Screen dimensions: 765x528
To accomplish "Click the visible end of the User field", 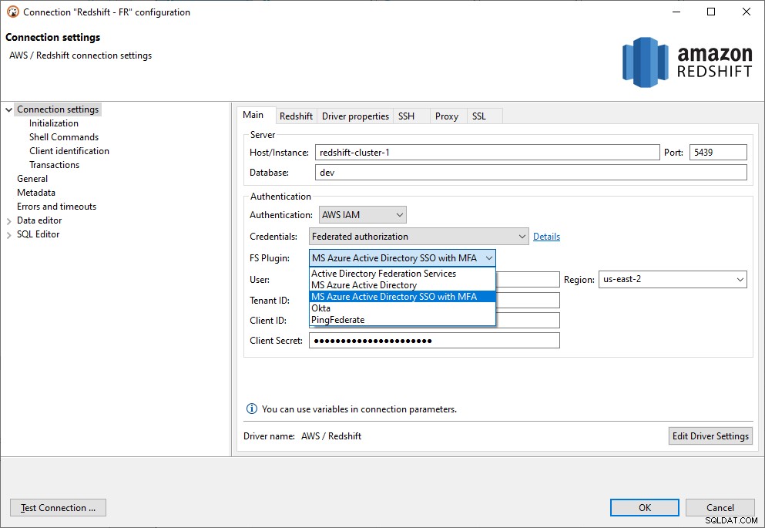I will click(x=528, y=280).
